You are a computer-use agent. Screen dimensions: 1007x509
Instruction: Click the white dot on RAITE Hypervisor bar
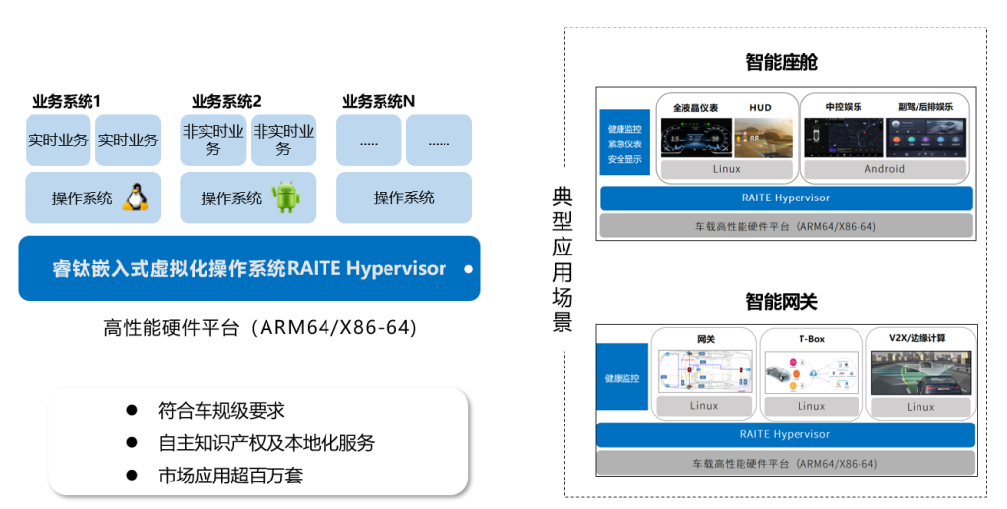(x=468, y=269)
